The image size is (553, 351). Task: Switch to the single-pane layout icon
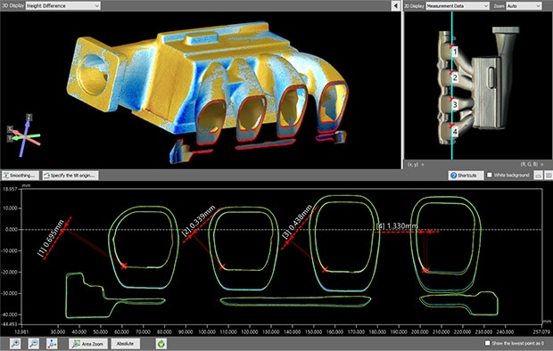coord(538,175)
